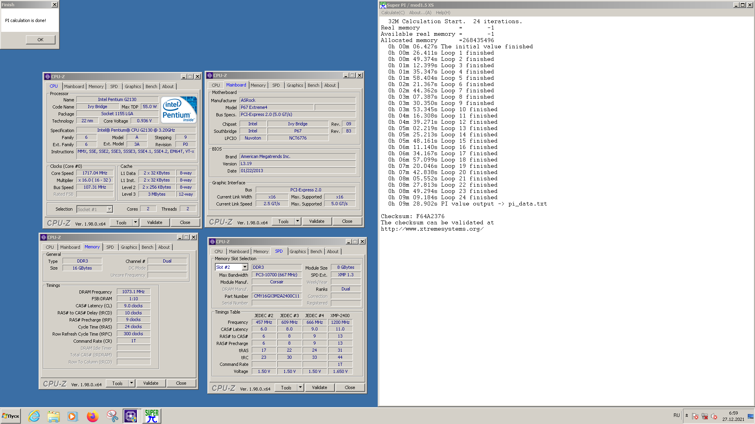Open the Calculate(C) menu in Super PI
The height and width of the screenshot is (424, 755).
pos(393,13)
